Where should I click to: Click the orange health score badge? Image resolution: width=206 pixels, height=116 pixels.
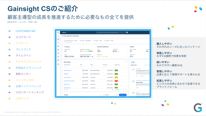pos(116,77)
